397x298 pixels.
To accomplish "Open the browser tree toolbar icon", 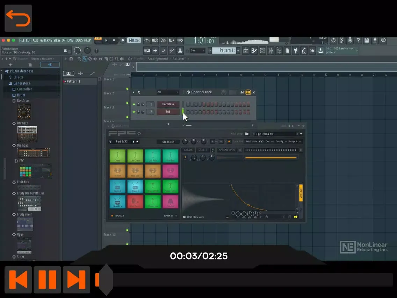I will [x=279, y=51].
